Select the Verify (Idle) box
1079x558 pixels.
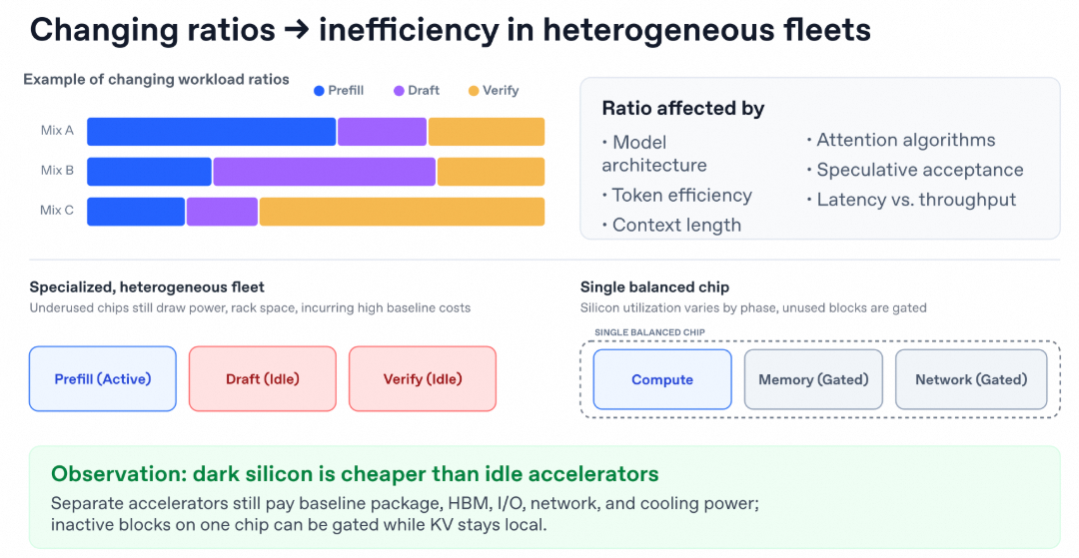coord(423,378)
